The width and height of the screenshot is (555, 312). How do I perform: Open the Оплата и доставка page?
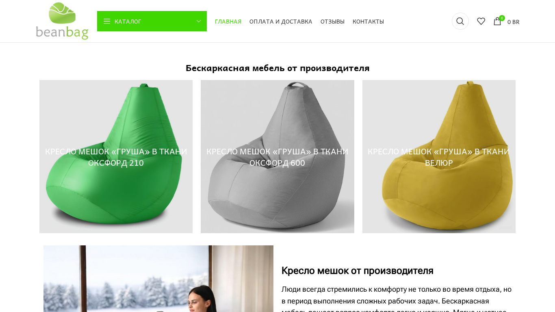click(281, 22)
